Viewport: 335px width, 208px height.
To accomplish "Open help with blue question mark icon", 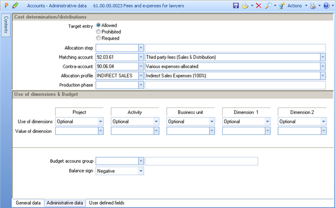I will click(326, 6).
